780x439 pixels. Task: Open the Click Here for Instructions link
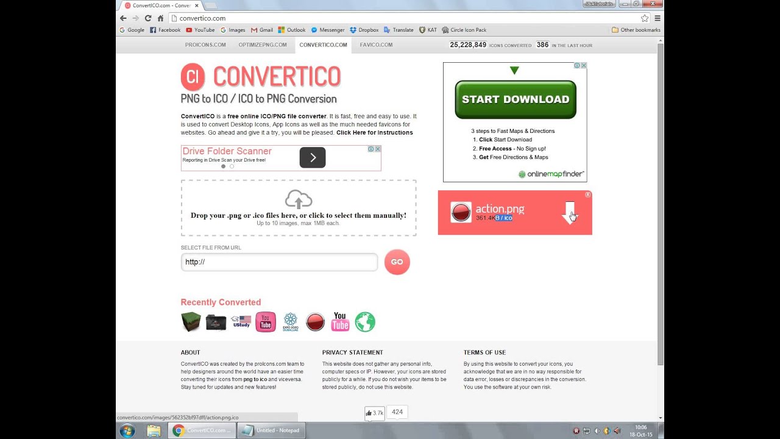[375, 132]
